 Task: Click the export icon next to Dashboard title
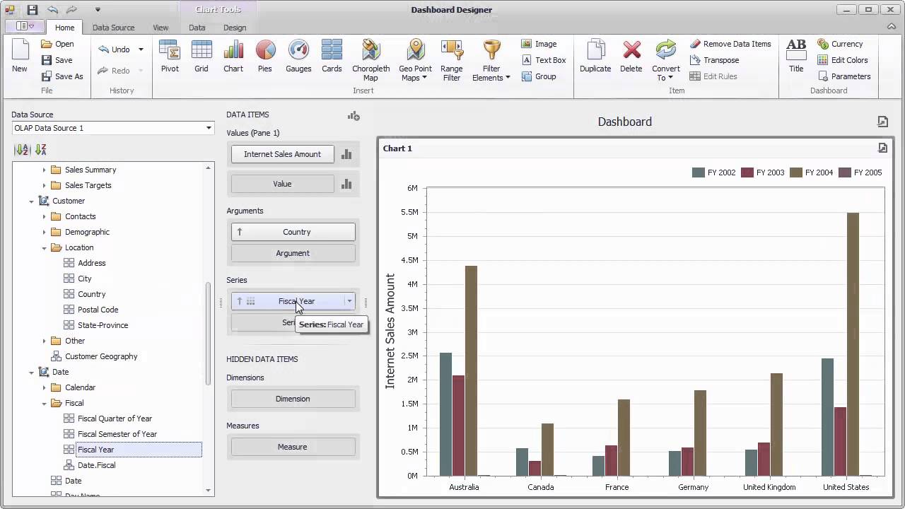click(882, 122)
